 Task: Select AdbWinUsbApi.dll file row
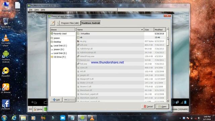121,52
